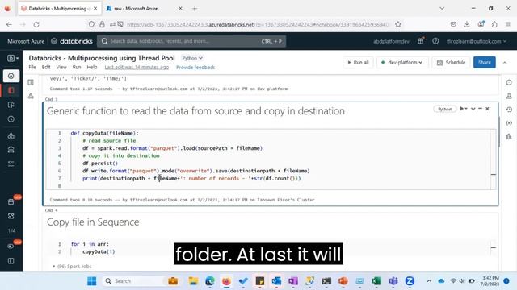Screen dimensions: 517x290
Task: Toggle the sidebar collapse icon at bottom
Action: click(x=11, y=261)
